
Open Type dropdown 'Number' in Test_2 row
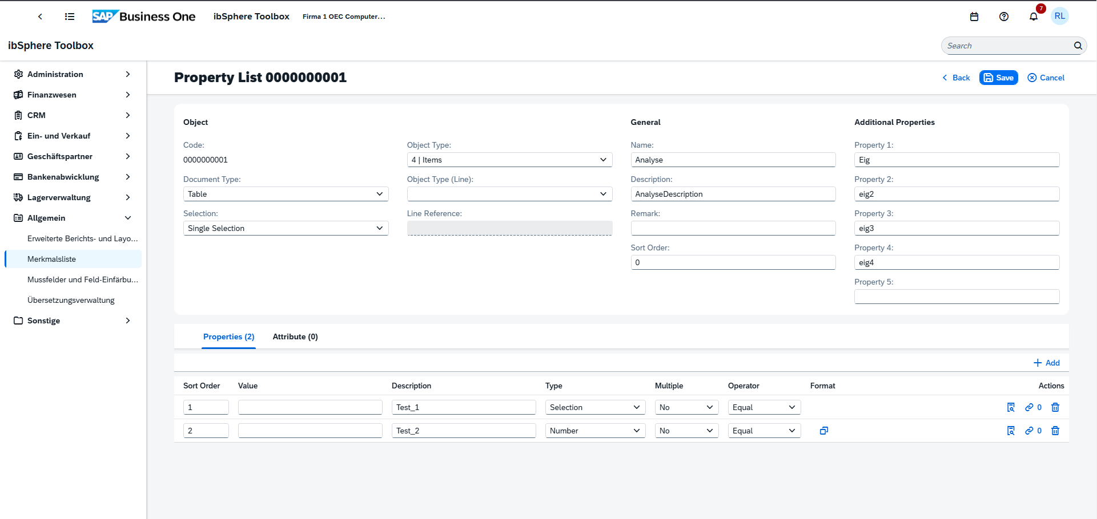[595, 431]
